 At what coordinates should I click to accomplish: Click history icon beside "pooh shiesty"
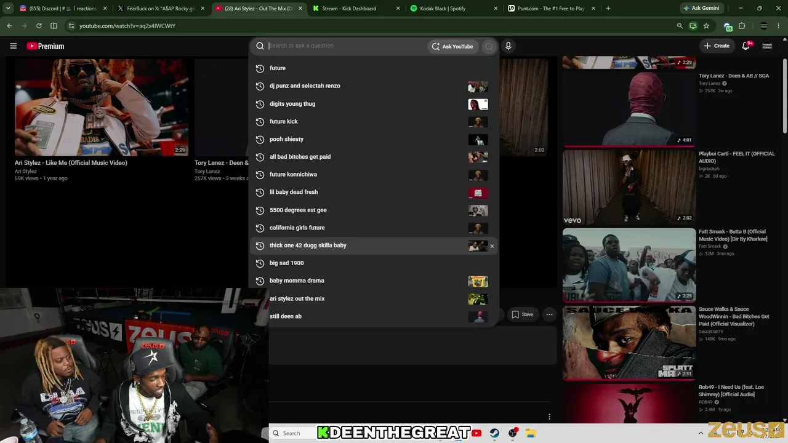click(x=260, y=139)
